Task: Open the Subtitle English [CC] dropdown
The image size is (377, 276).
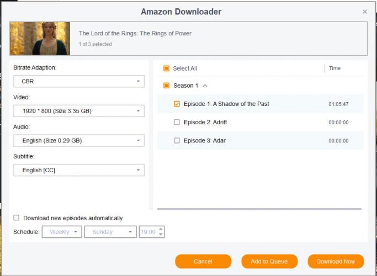Action: (79, 170)
